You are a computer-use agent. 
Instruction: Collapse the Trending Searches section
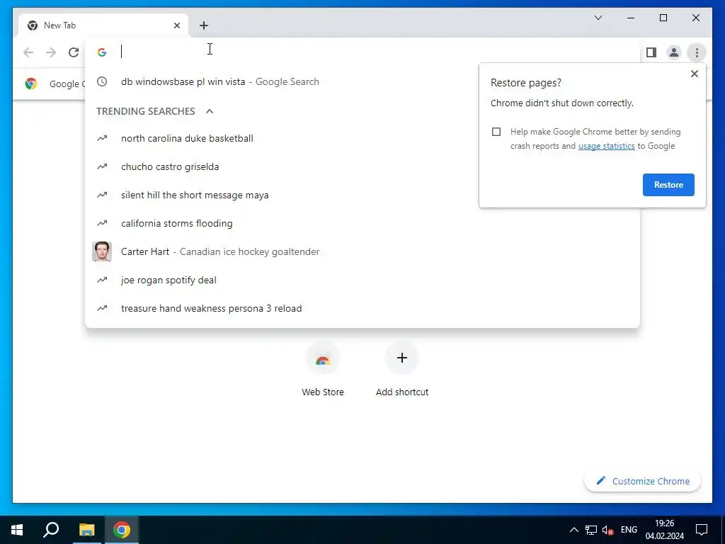210,111
